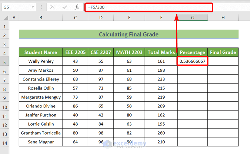The image size is (250, 154).
Task: Select column H header
Action: pyautogui.click(x=223, y=18)
